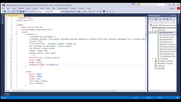The width and height of the screenshot is (181, 102).
Task: Open the Google Chrome browser dropdown arrow
Action: (76, 12)
